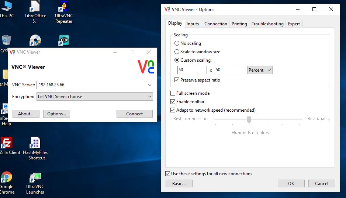Screen dimensions: 346x198
Task: Minimize the small VNC Viewer window
Action: coord(115,52)
